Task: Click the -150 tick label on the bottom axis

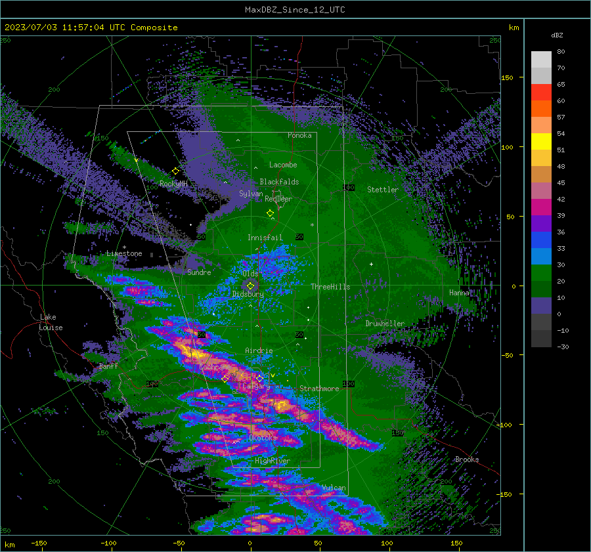Action: (39, 543)
